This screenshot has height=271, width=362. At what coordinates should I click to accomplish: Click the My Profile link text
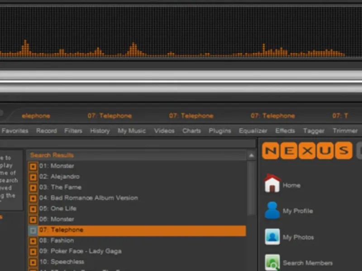pos(298,211)
